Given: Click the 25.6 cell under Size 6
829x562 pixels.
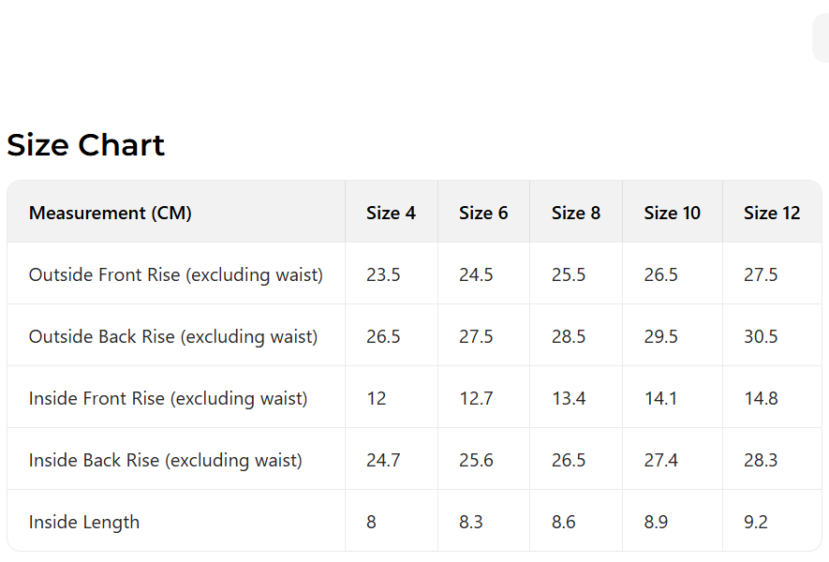Looking at the screenshot, I should tap(476, 460).
